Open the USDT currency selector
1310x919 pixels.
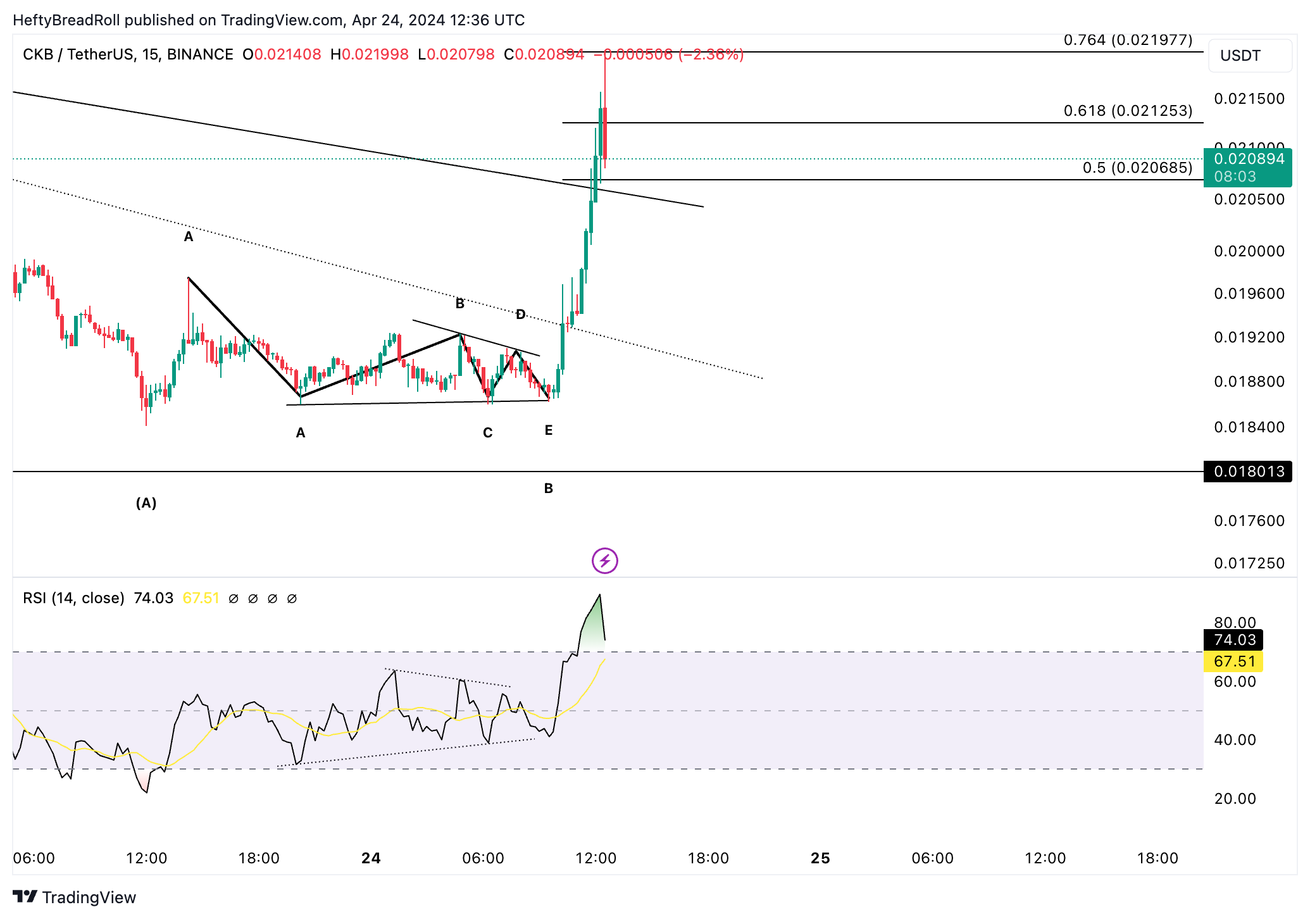click(1250, 56)
